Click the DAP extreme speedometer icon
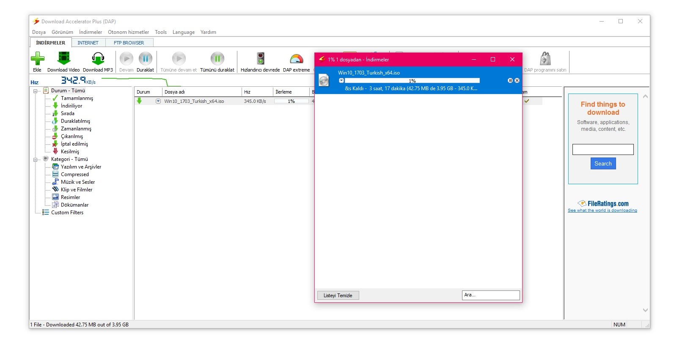 pos(296,59)
